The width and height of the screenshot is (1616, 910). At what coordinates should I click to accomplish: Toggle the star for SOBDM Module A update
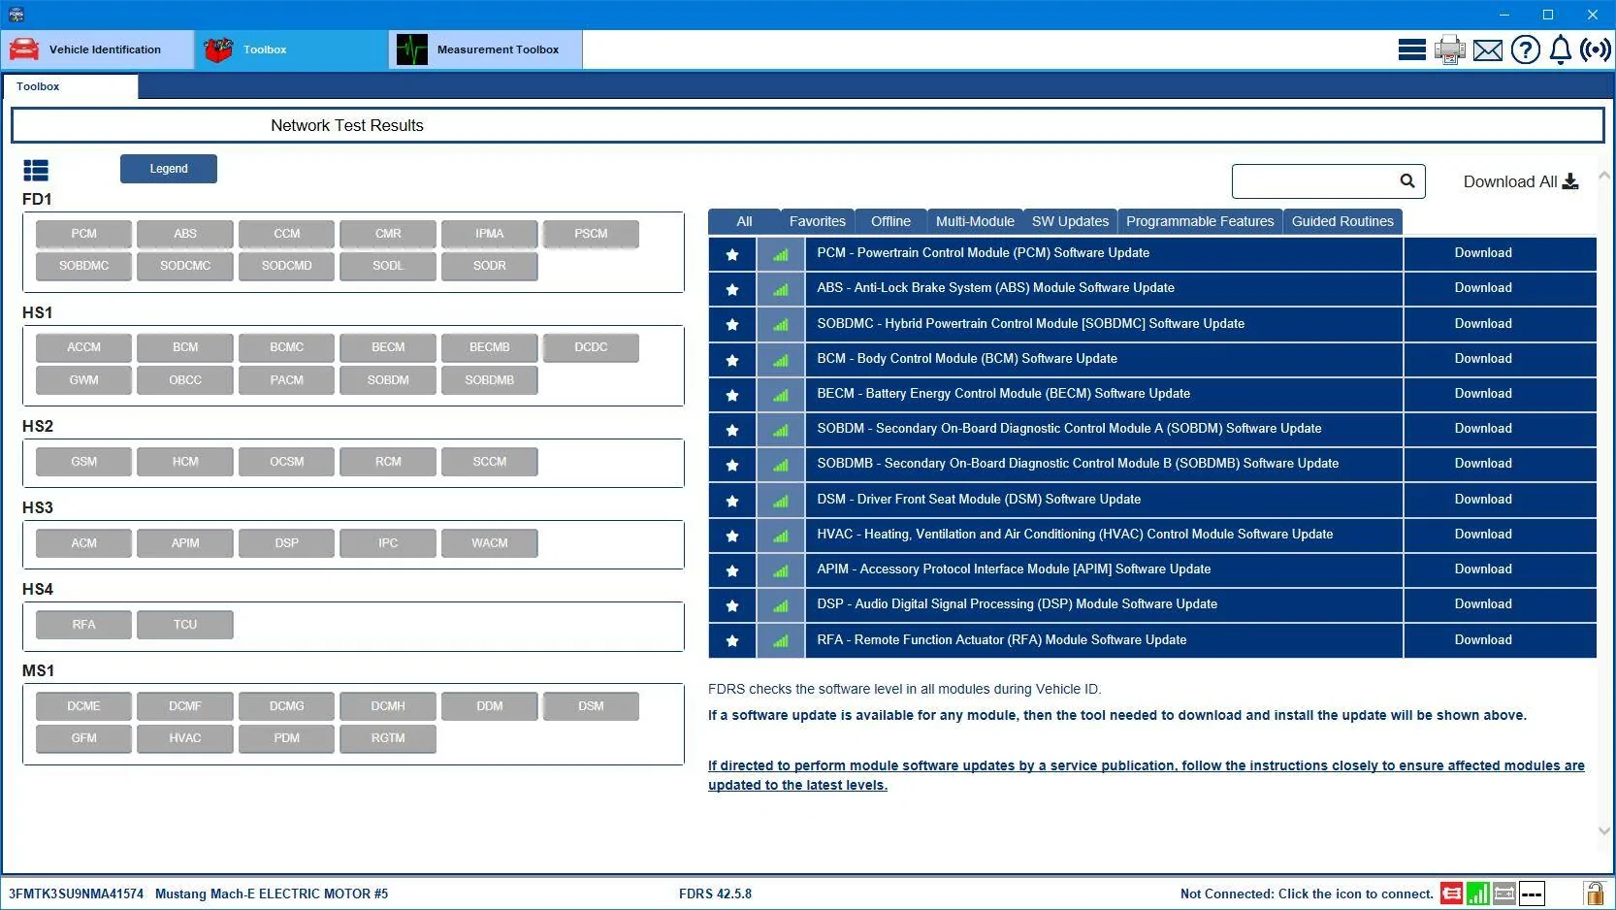732,430
